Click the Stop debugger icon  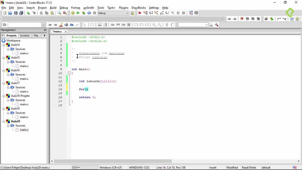point(183,13)
